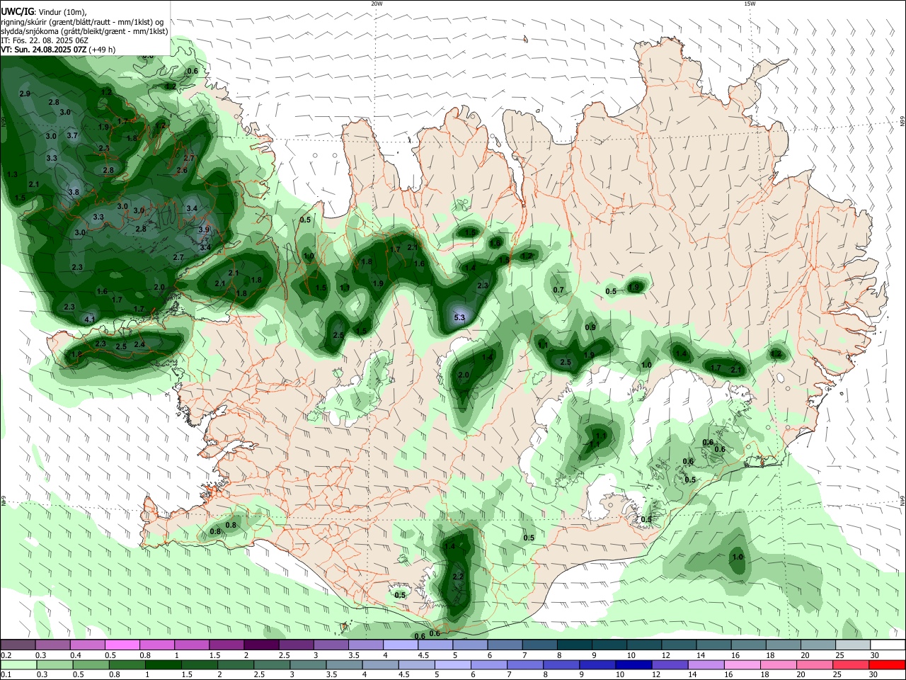Select the mauve swatch labeled 0.2 in top legend
The image size is (906, 680).
[x=18, y=645]
